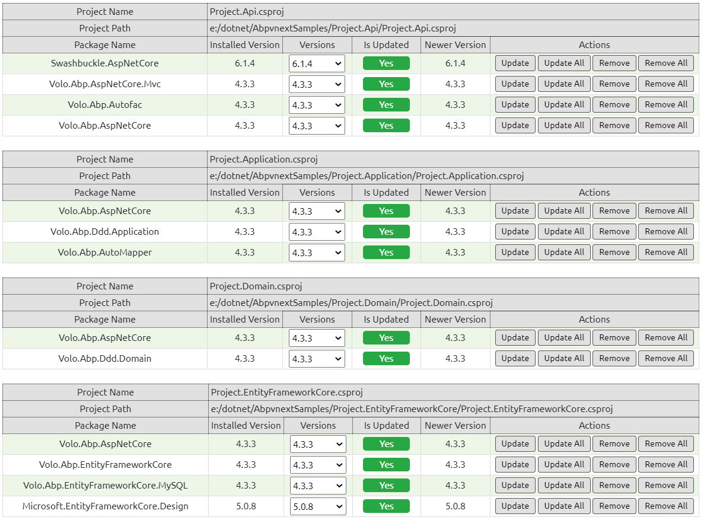Image resolution: width=704 pixels, height=520 pixels.
Task: Expand versions list for Volo.Abp.AspNetCore in Project.EntityFrameworkCore
Action: (318, 444)
